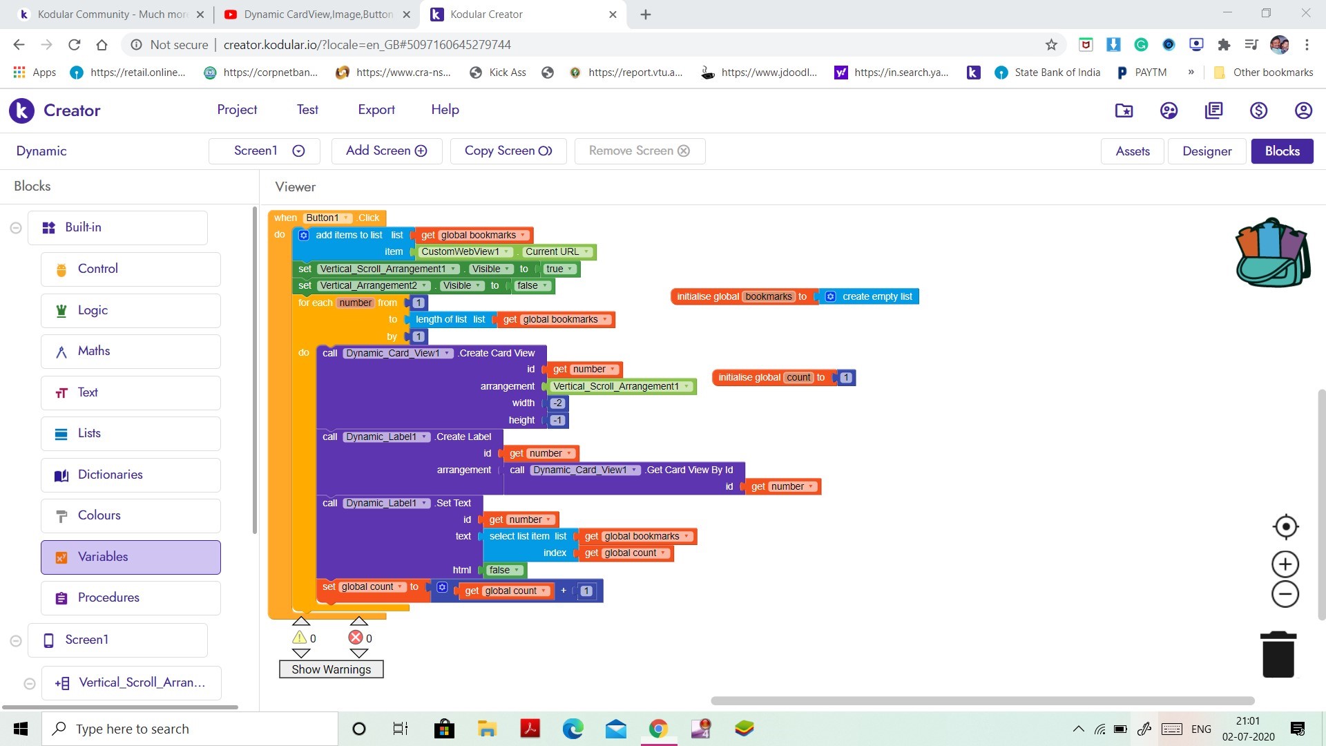This screenshot has width=1326, height=746.
Task: Open the Project menu
Action: (x=237, y=110)
